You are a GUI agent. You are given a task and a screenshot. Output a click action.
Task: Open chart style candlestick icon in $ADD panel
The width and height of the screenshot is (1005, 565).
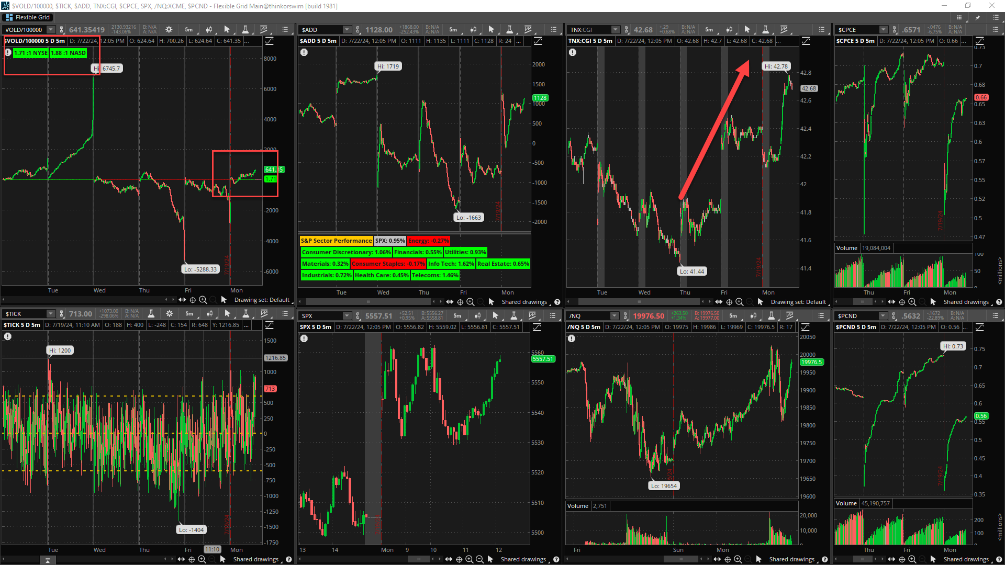pos(473,30)
